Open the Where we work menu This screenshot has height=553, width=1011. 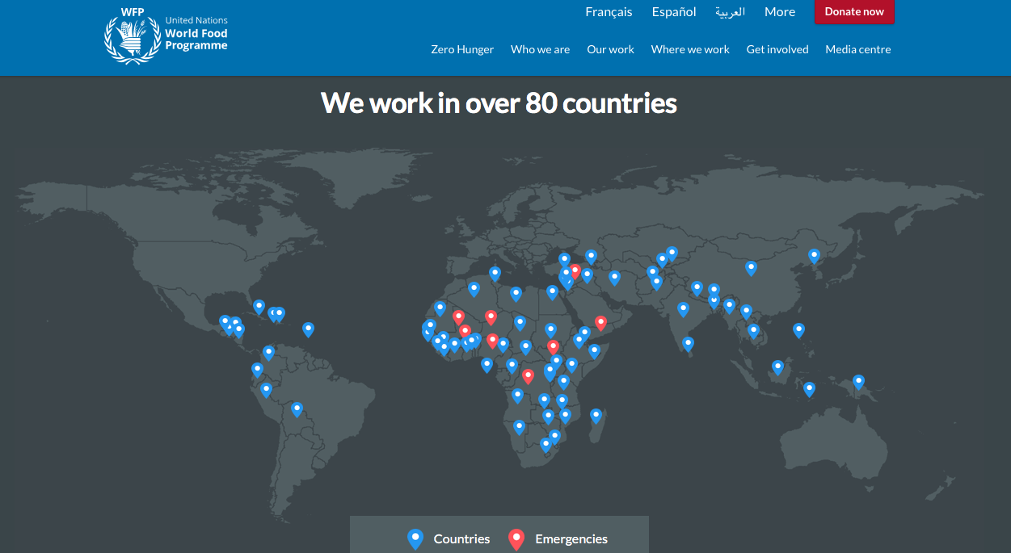tap(689, 49)
